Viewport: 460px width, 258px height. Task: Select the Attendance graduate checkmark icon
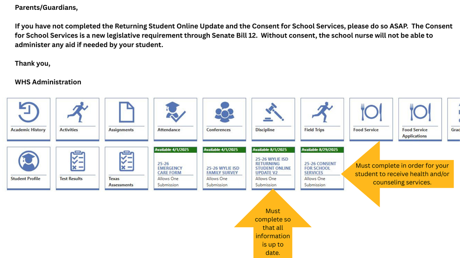(175, 112)
